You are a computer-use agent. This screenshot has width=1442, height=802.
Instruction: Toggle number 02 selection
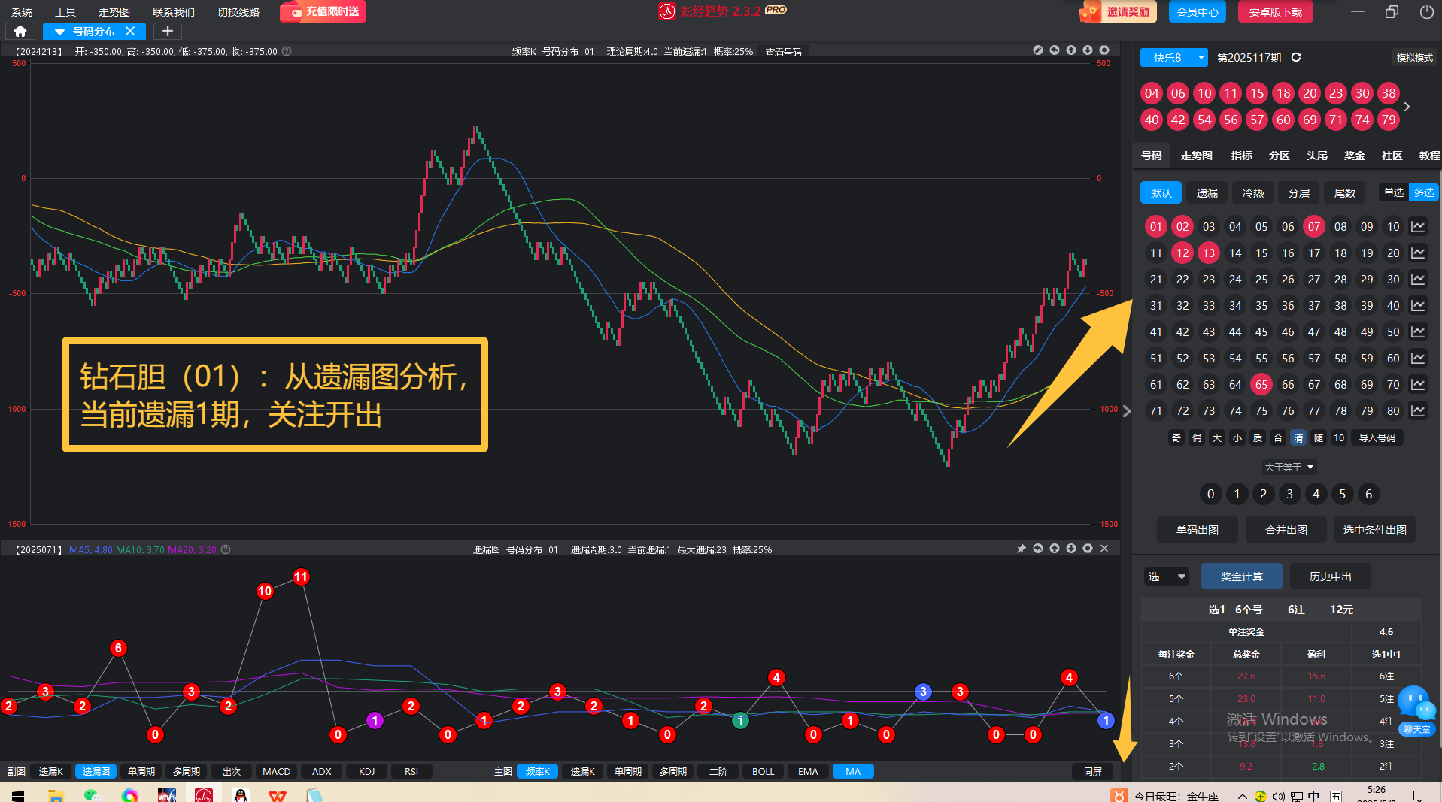click(1182, 226)
